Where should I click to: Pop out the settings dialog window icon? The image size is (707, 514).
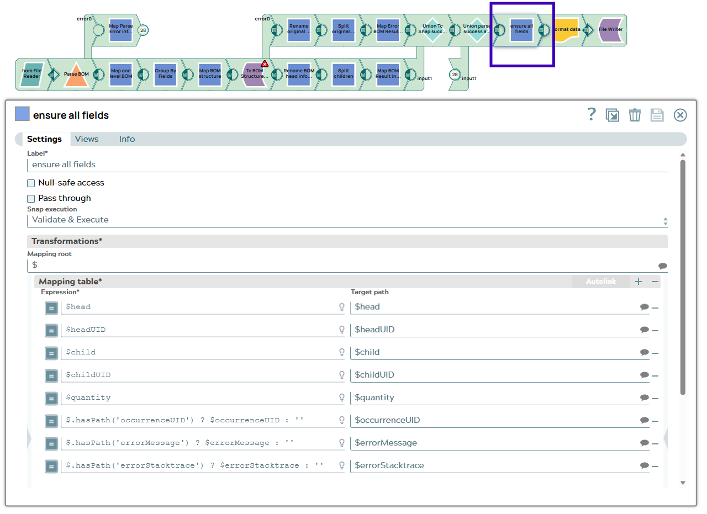click(612, 115)
